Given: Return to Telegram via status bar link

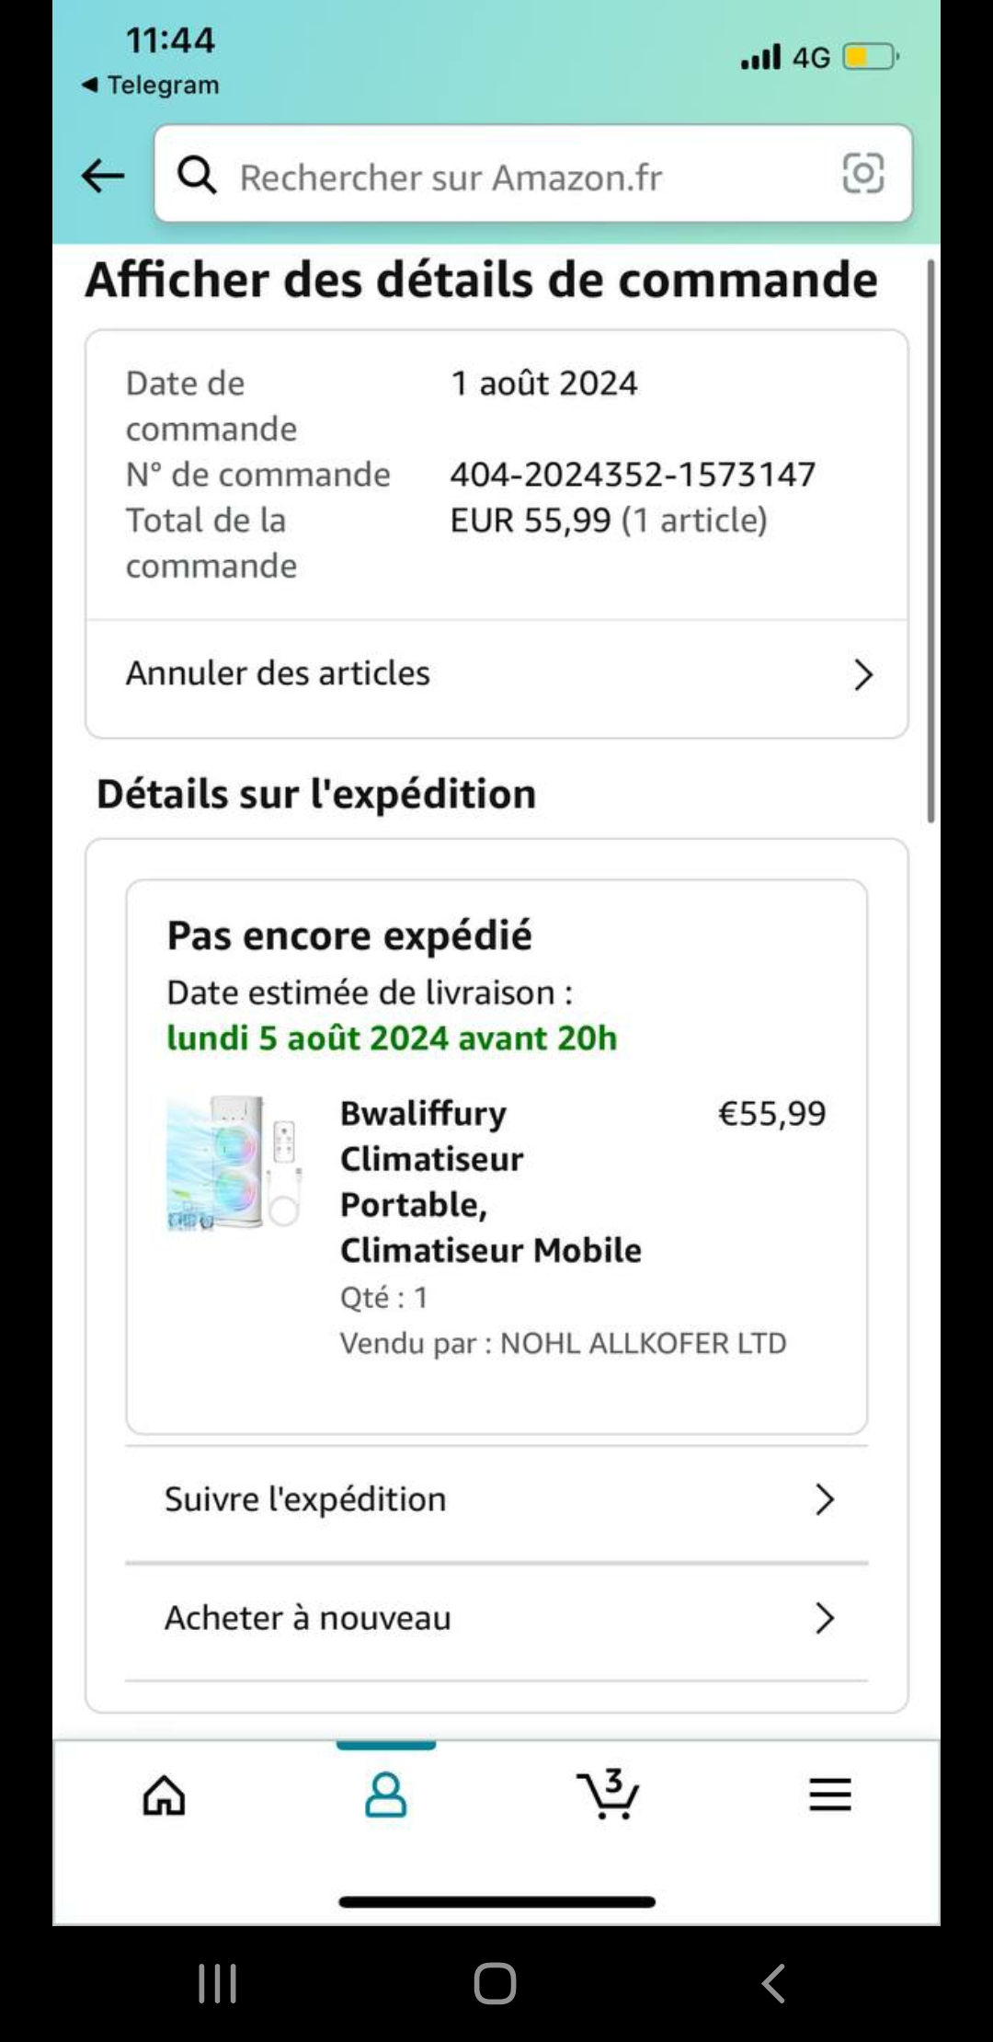Looking at the screenshot, I should pos(151,85).
